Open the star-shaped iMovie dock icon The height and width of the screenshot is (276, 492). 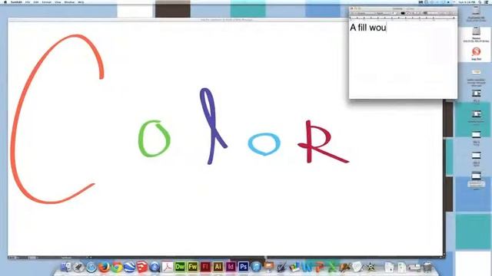pyautogui.click(x=371, y=267)
